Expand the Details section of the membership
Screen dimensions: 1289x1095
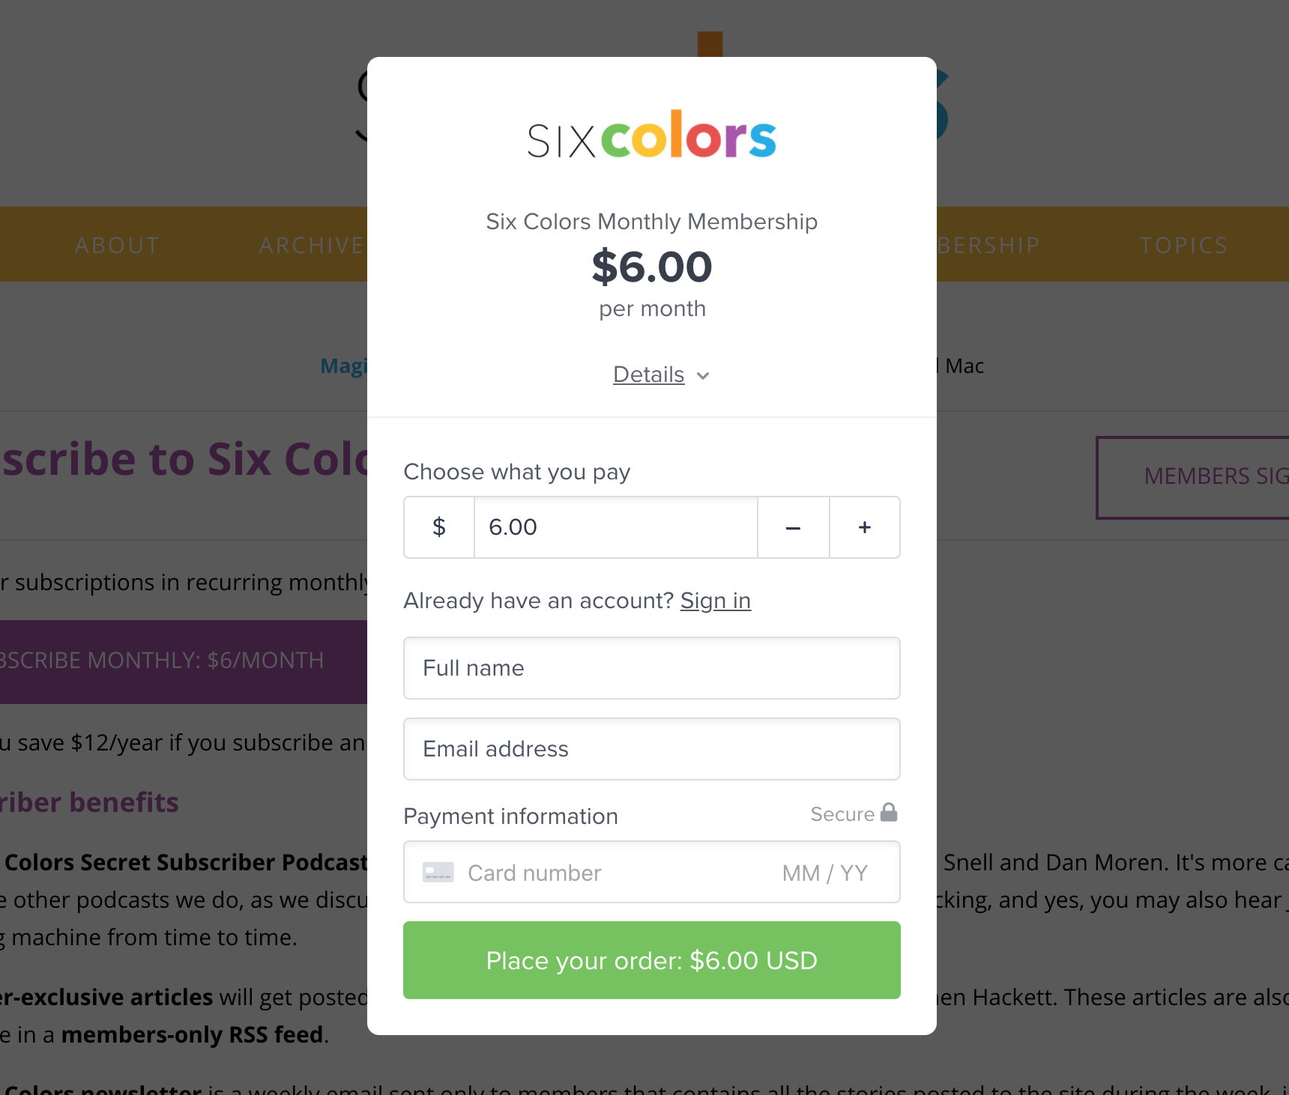(x=648, y=374)
